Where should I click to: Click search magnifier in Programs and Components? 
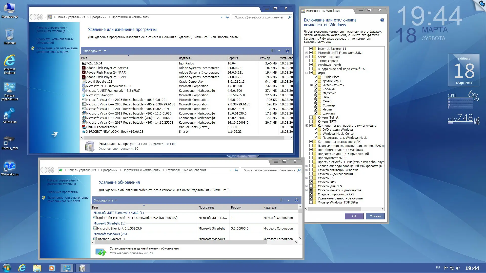(290, 17)
